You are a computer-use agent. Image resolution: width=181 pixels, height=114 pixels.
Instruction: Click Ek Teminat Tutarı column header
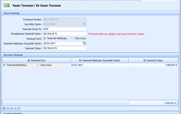153,60
